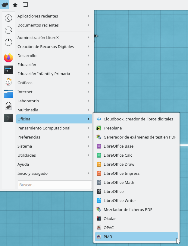188x246 pixels.
Task: Click the power shutdown icon
Action: 8,42
